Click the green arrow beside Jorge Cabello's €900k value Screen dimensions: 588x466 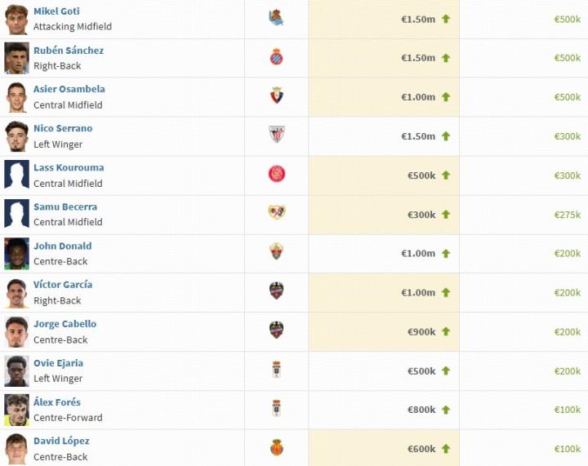pos(446,332)
